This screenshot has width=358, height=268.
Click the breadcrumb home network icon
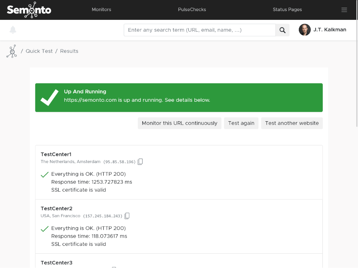point(12,51)
